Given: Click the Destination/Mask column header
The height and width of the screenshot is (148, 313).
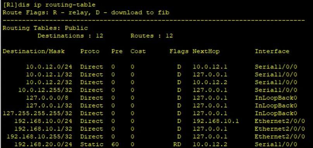Looking at the screenshot, I should coord(34,51).
